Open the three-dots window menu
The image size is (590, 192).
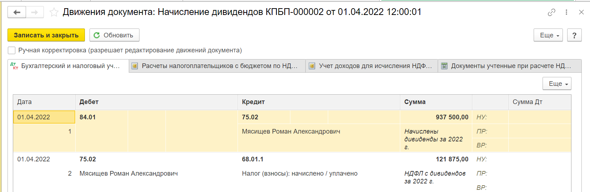[x=566, y=12]
